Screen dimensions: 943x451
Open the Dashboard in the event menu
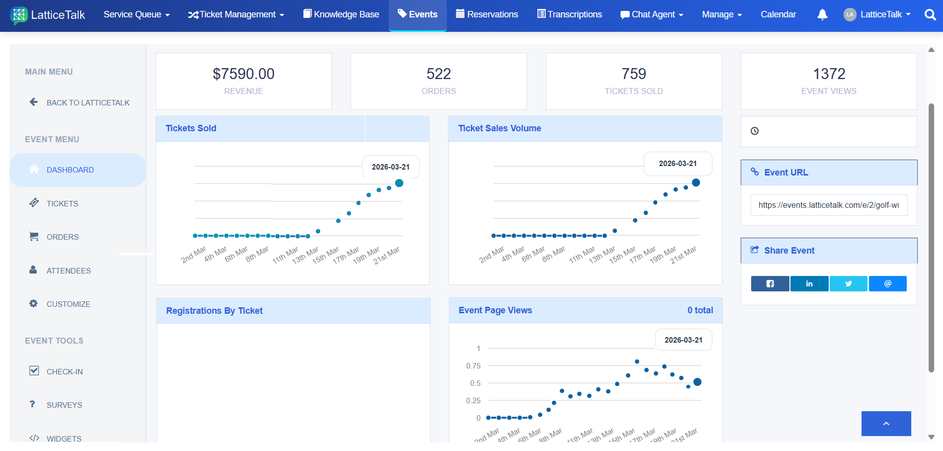click(x=70, y=170)
